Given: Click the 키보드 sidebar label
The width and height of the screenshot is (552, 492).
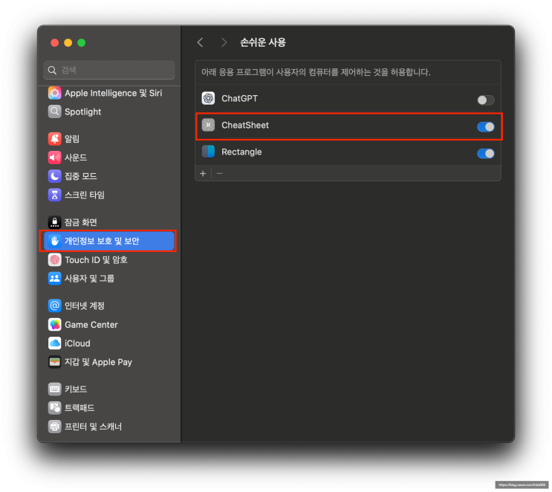Looking at the screenshot, I should point(76,389).
